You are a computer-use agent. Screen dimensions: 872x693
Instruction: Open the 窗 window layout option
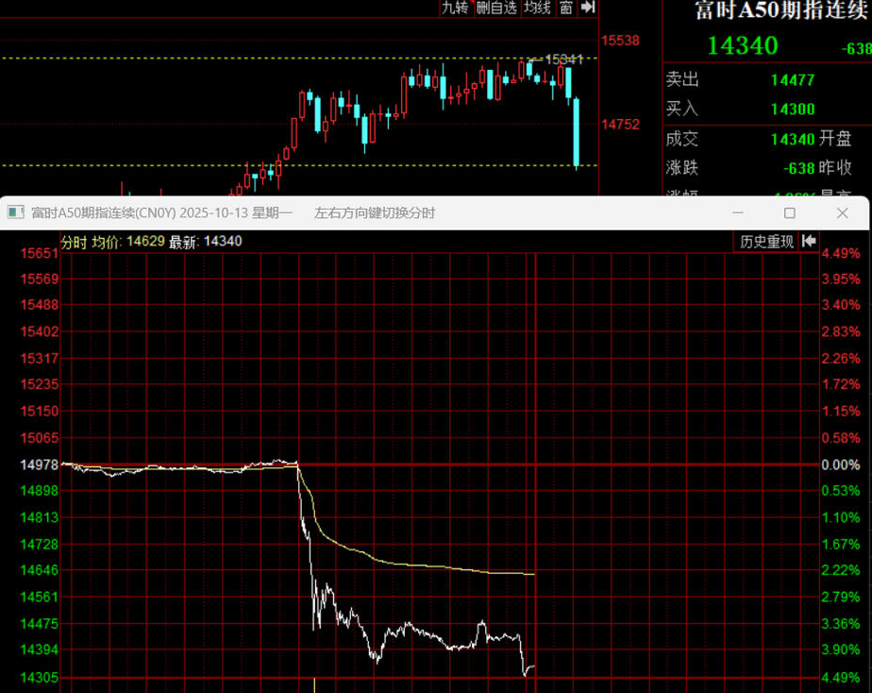tap(565, 8)
